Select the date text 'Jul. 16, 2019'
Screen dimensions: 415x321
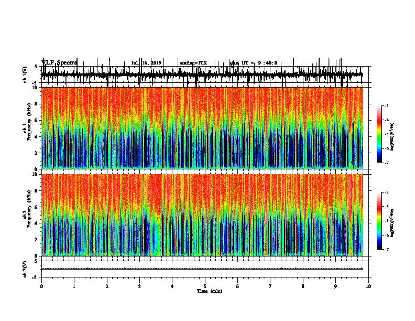pyautogui.click(x=146, y=63)
